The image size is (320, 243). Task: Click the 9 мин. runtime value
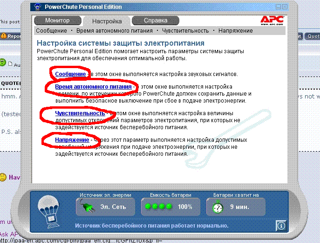239,207
